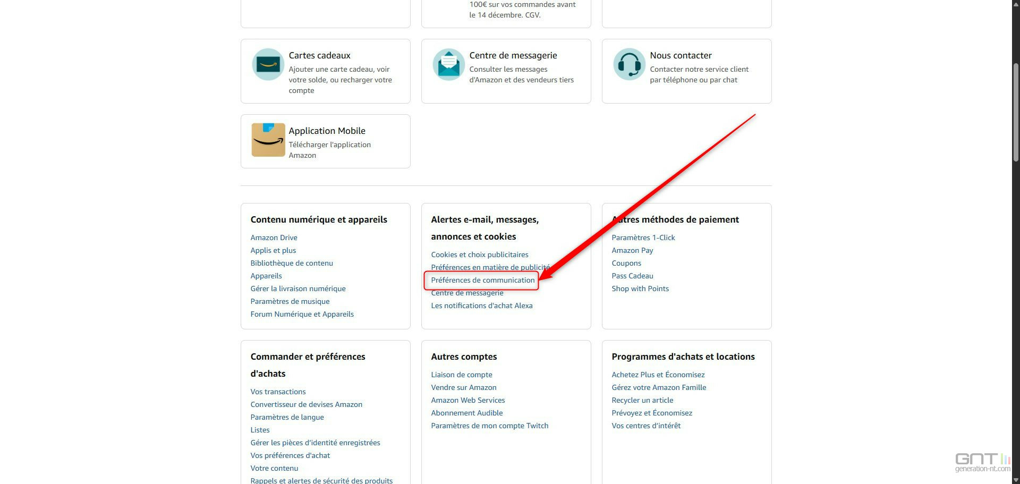Click the Application Mobile Amazon box icon
This screenshot has height=484, width=1020.
(268, 140)
